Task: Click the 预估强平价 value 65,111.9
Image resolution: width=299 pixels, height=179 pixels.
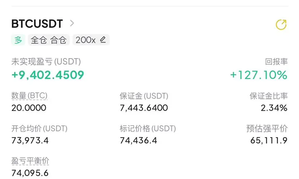Action: coord(269,140)
